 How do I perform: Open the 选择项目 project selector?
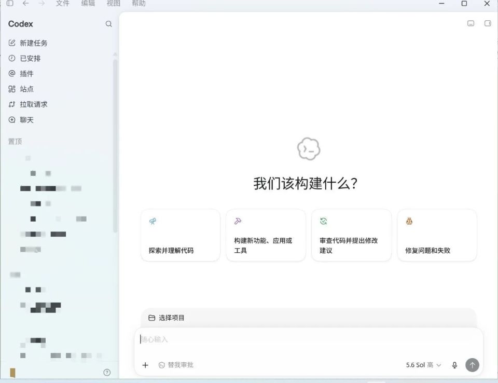tap(167, 318)
